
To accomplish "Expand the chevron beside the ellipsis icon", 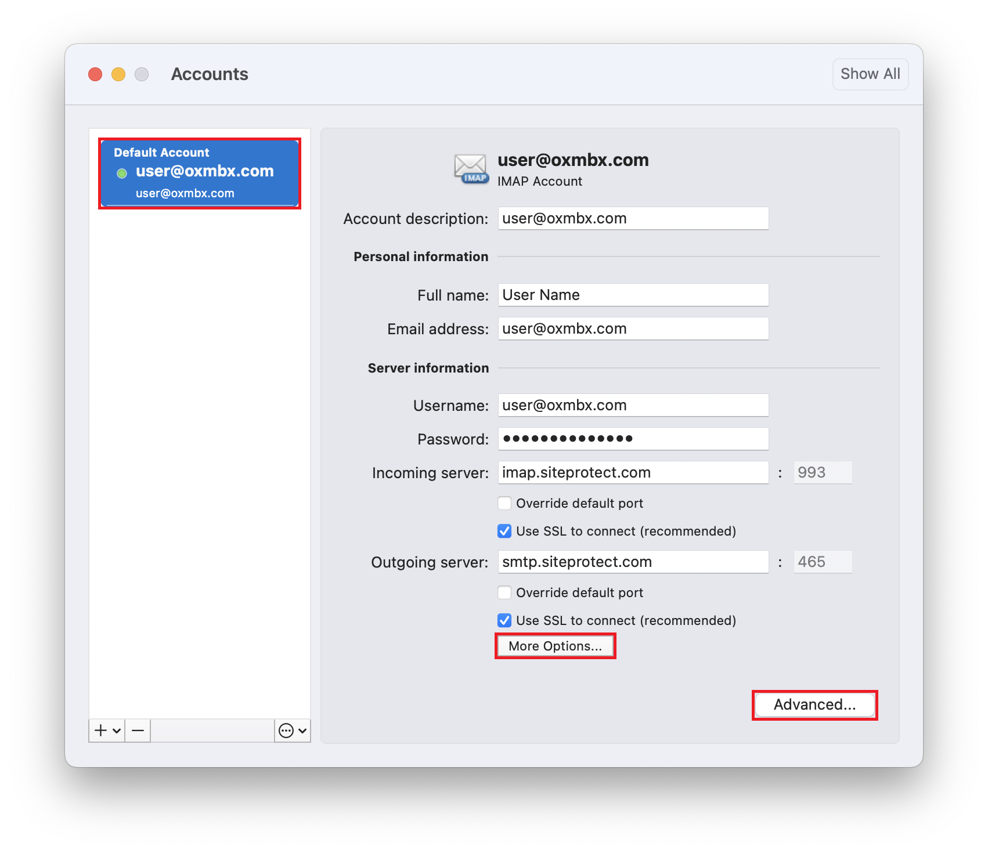I will pos(302,731).
